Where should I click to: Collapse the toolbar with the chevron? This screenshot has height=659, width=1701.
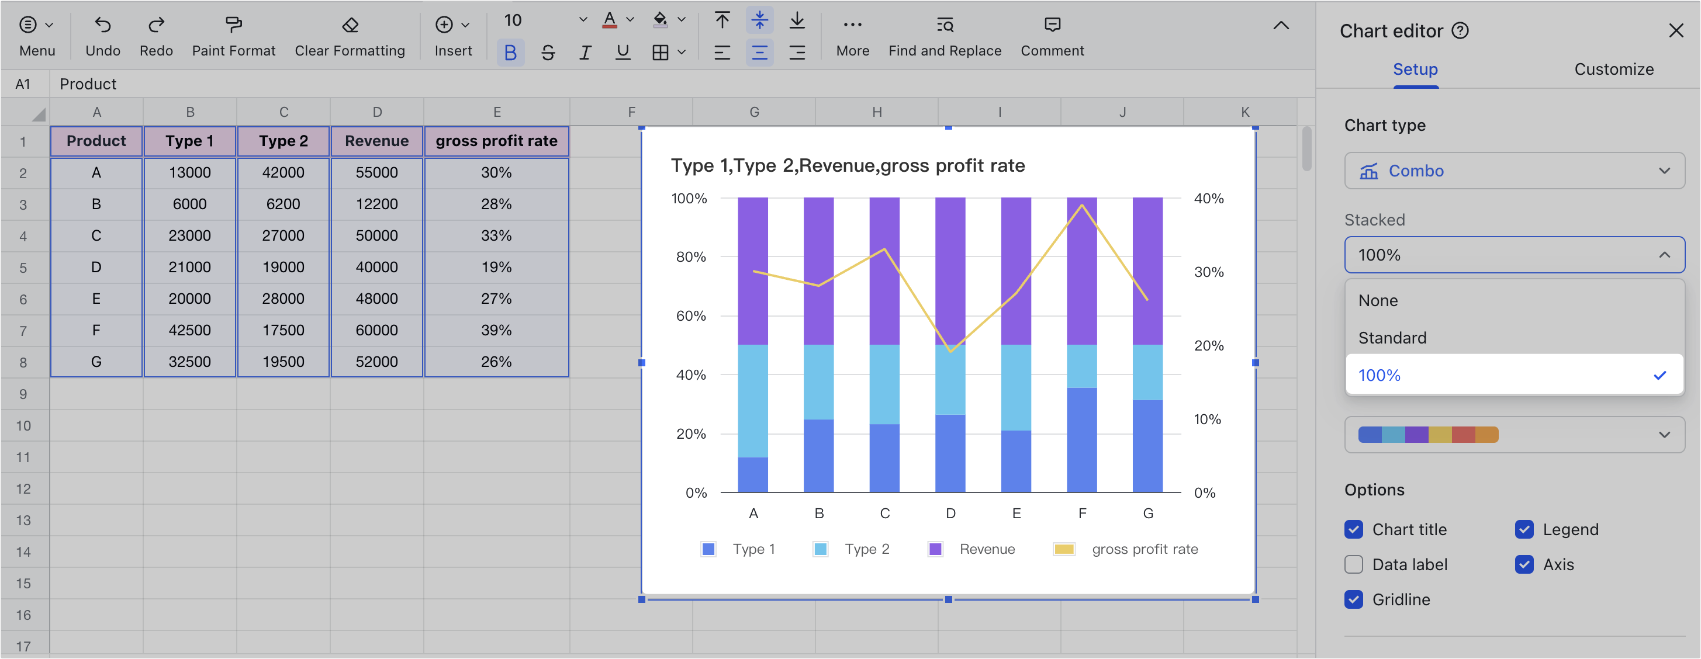coord(1280,26)
